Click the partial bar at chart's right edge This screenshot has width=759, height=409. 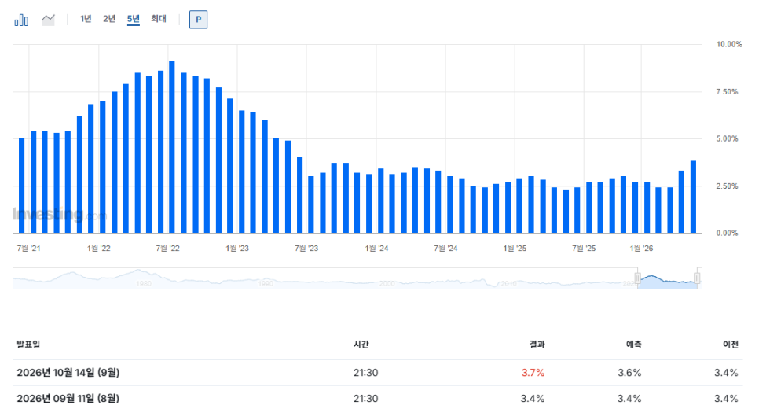[702, 193]
